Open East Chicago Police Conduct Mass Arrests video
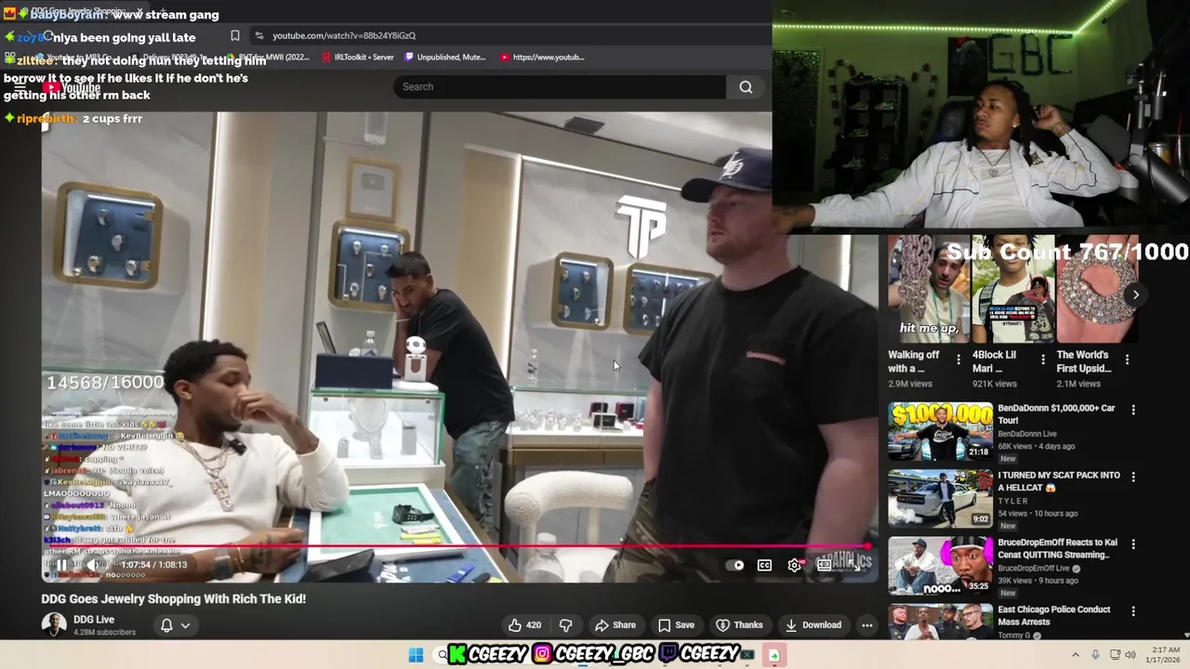 1053,615
